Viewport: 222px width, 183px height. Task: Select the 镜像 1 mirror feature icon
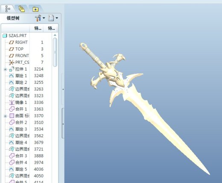[x=12, y=103]
